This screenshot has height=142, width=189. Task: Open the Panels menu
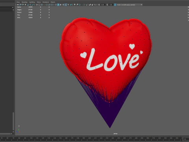pos(53,2)
